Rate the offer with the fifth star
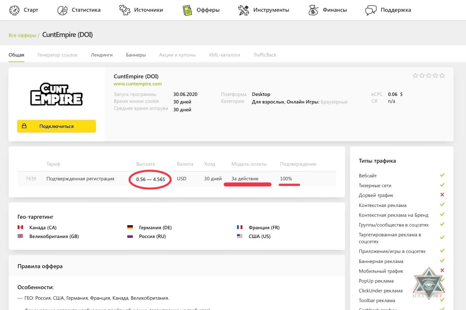The width and height of the screenshot is (466, 310). [x=442, y=76]
